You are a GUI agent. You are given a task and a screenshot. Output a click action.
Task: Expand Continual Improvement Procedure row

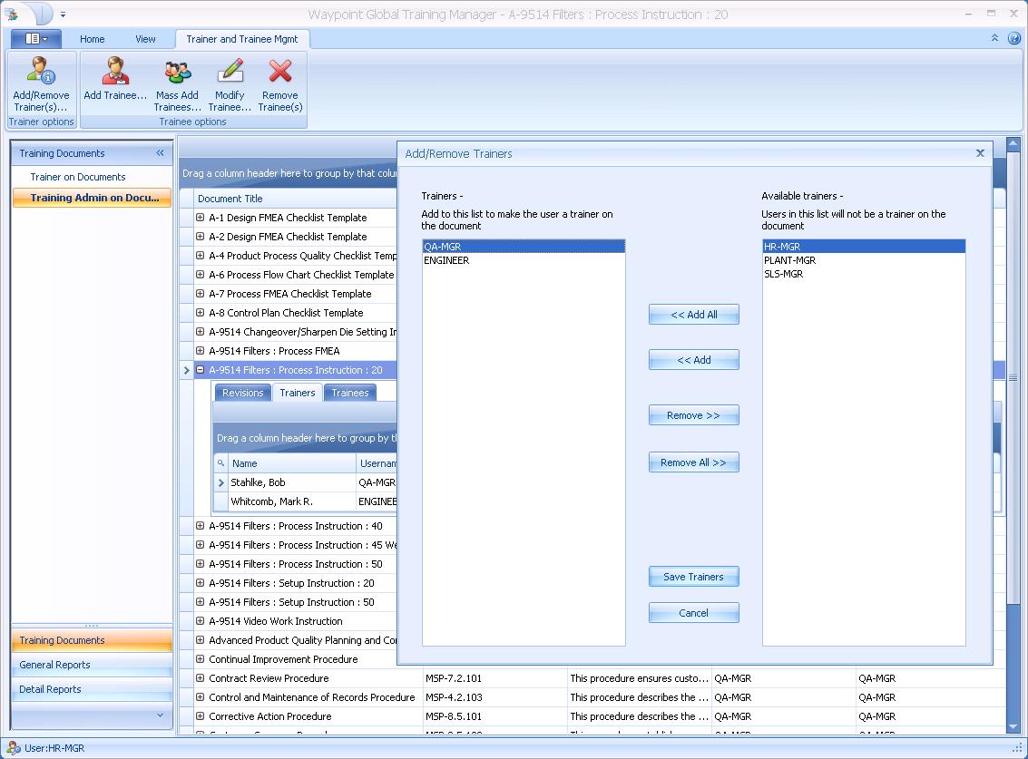pos(200,658)
